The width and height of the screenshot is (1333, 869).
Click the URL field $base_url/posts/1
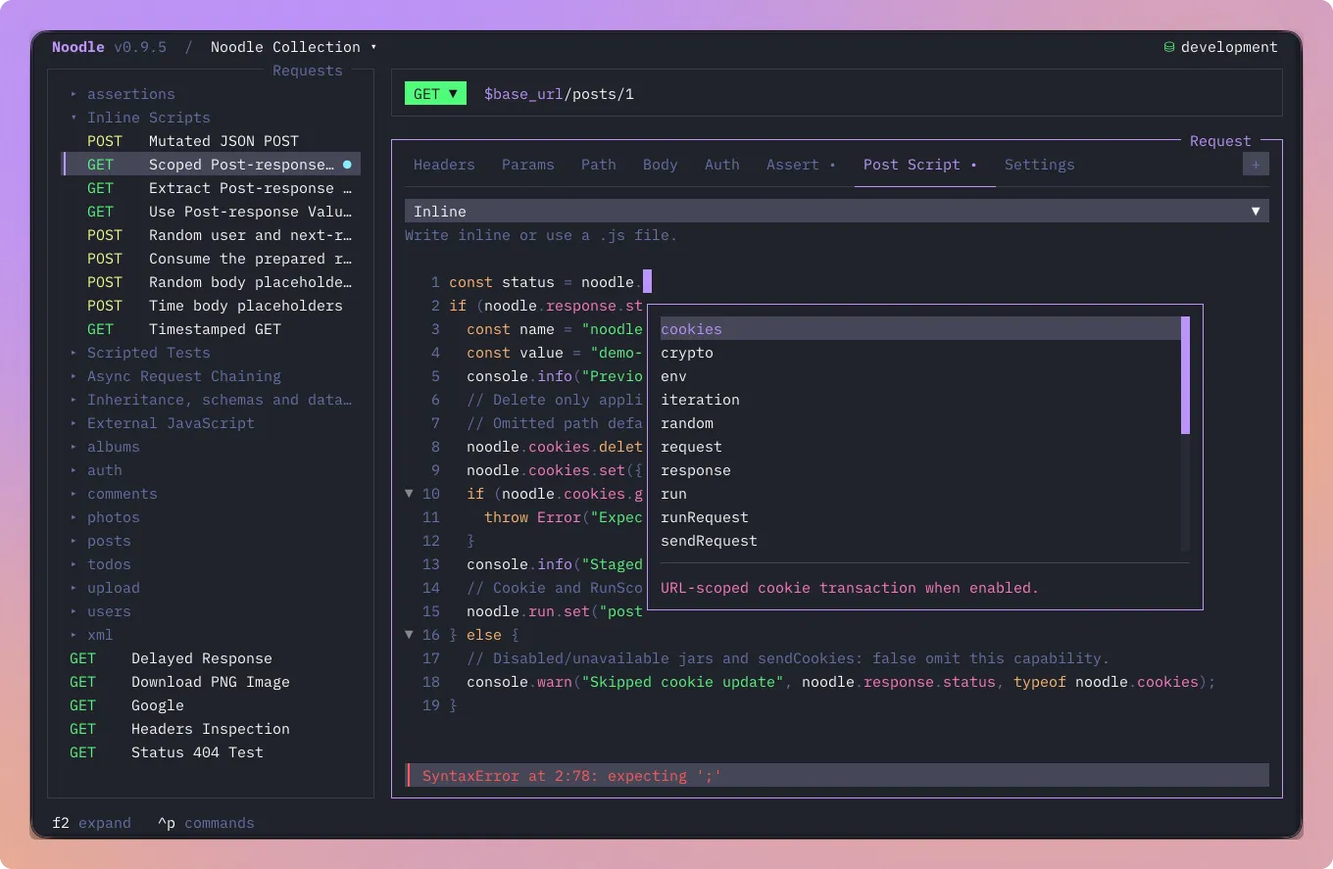[559, 94]
